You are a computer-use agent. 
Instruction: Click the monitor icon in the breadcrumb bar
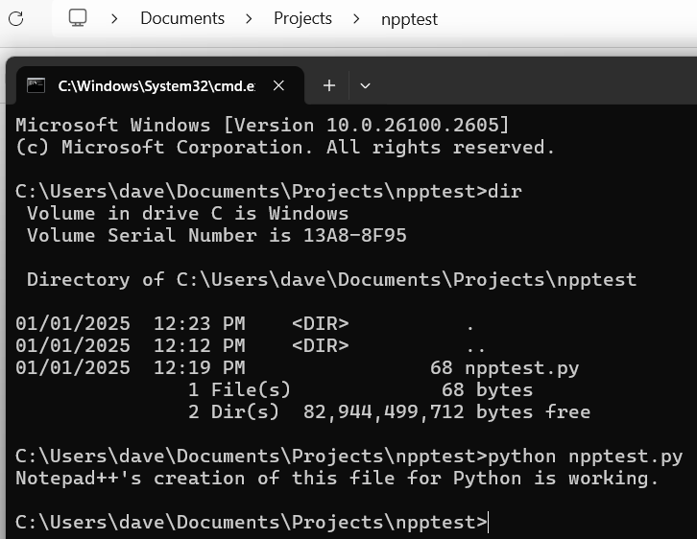pyautogui.click(x=78, y=18)
